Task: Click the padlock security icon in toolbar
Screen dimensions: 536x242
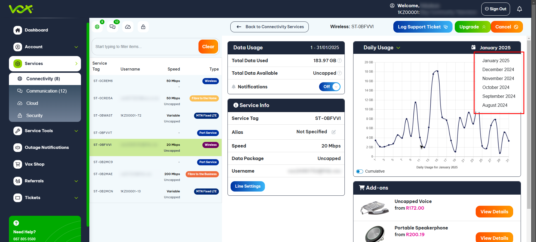Action: click(143, 27)
